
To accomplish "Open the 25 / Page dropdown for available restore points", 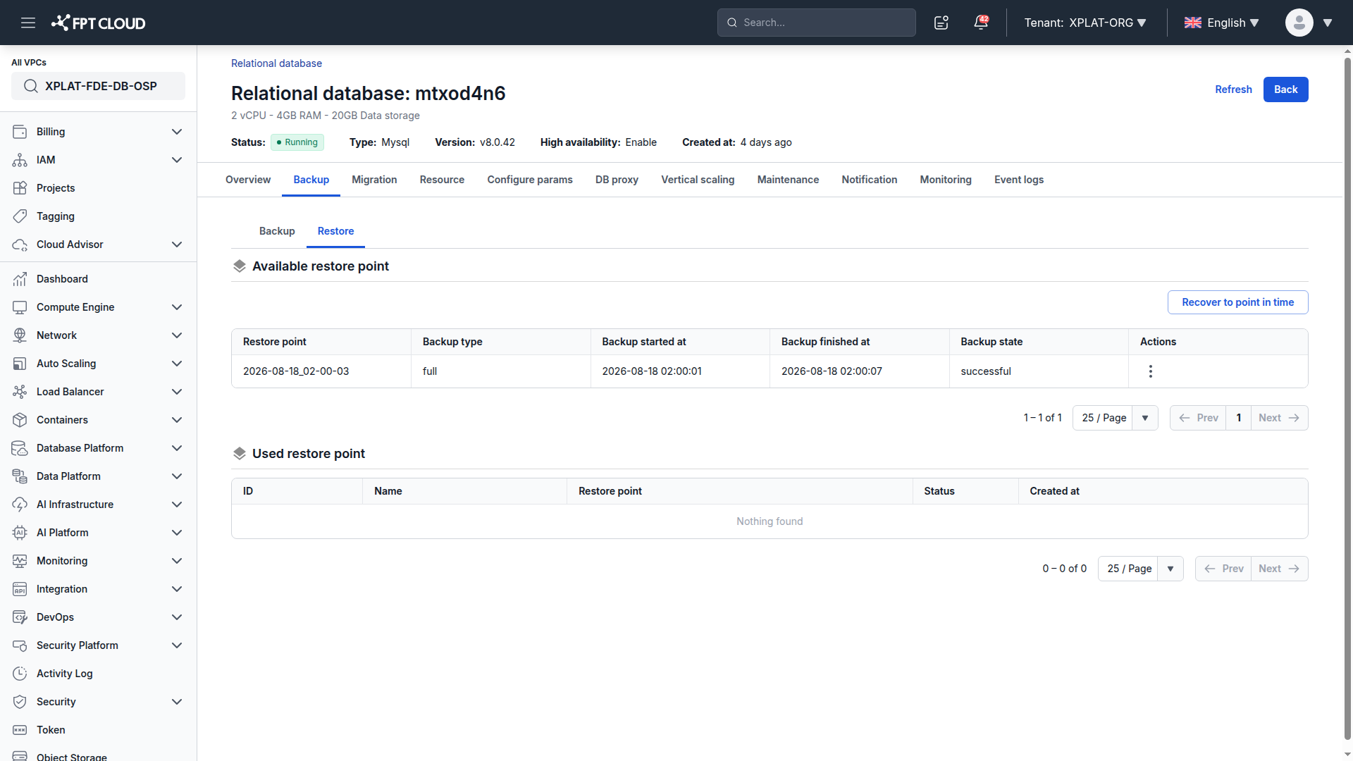I will [1115, 418].
